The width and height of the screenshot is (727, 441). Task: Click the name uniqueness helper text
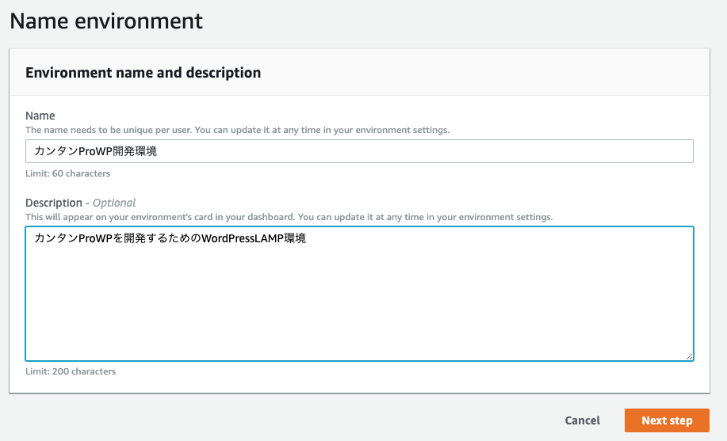(x=237, y=130)
